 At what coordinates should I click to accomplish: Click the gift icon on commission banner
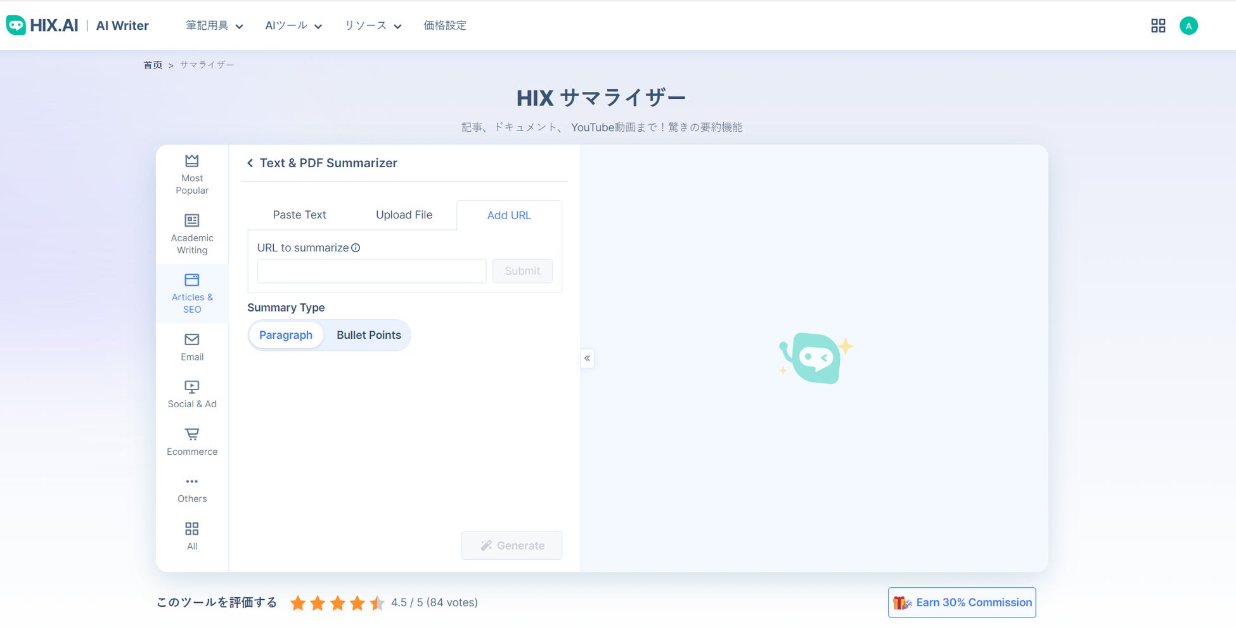(x=902, y=602)
